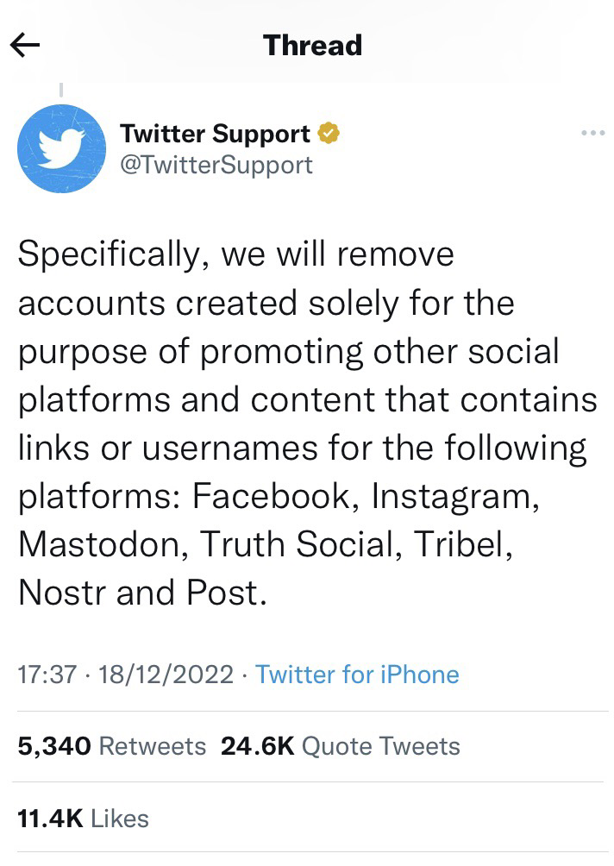The image size is (614, 866).
Task: Go back using the left arrow
Action: (25, 46)
